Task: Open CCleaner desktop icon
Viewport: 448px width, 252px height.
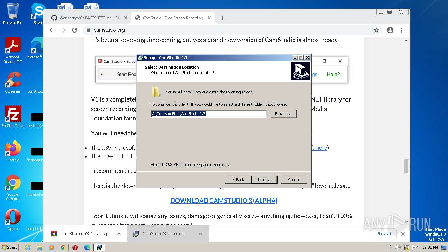Action: tap(13, 83)
